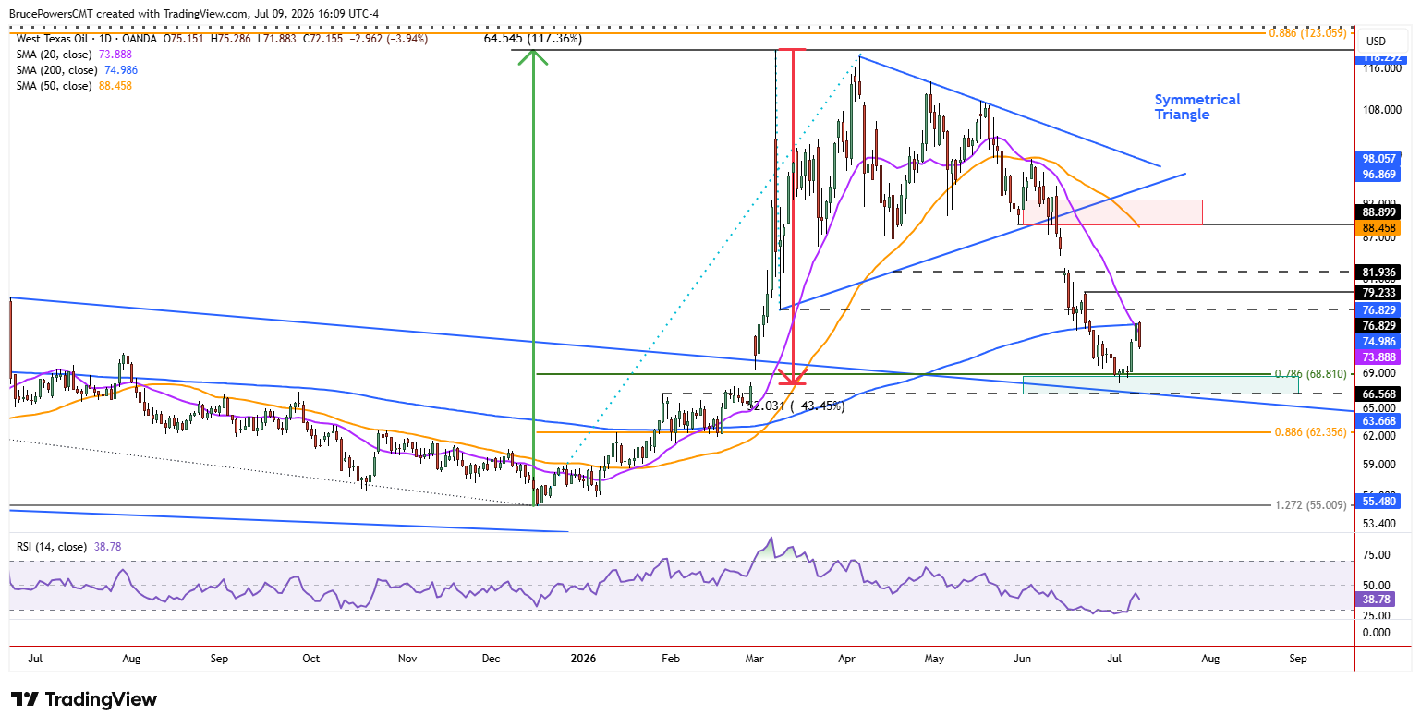
Task: Select the green shaded support zone rectangle
Action: [1161, 384]
